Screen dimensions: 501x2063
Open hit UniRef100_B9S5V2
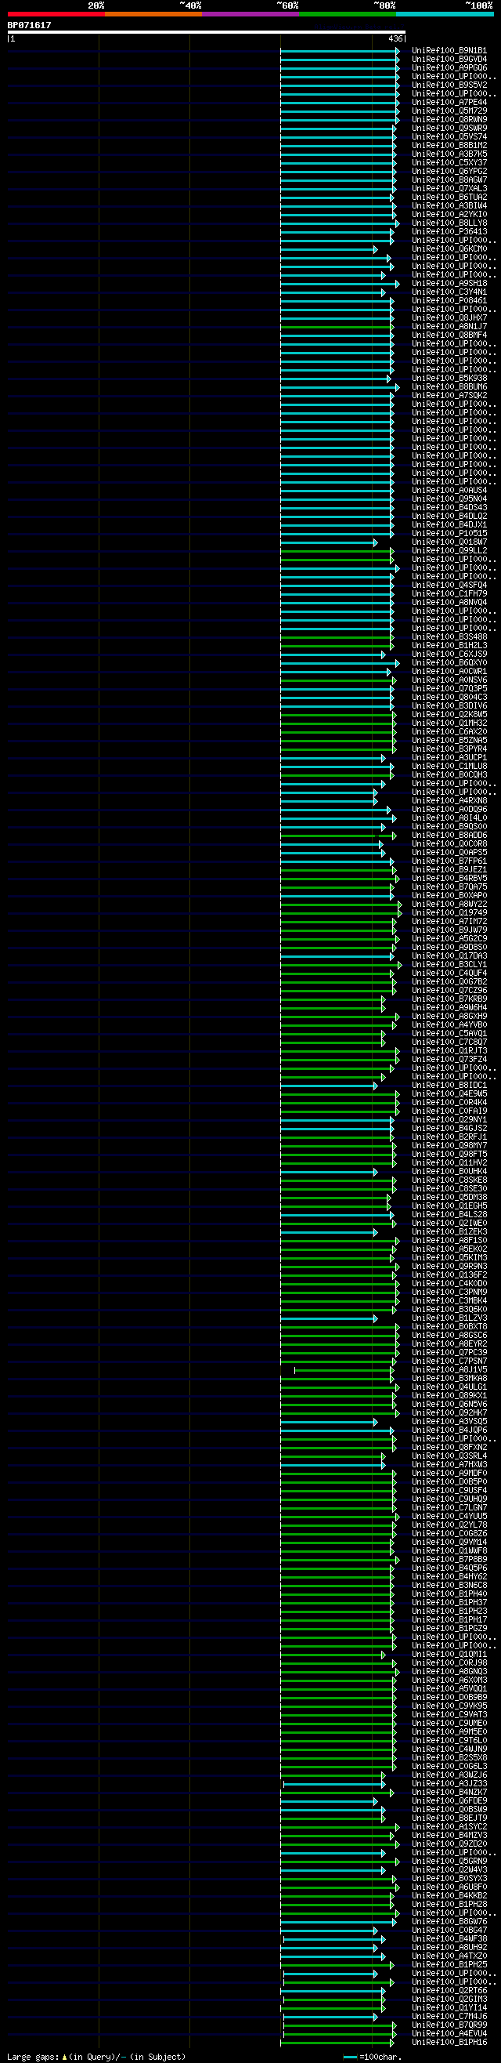coord(449,85)
